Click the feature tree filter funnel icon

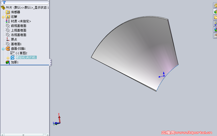click(x=4, y=2)
